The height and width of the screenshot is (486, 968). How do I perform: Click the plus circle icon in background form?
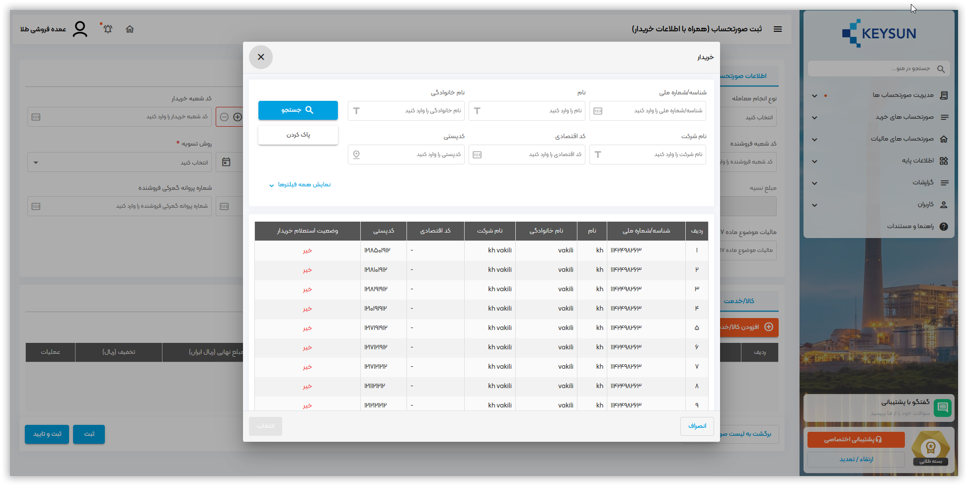238,117
